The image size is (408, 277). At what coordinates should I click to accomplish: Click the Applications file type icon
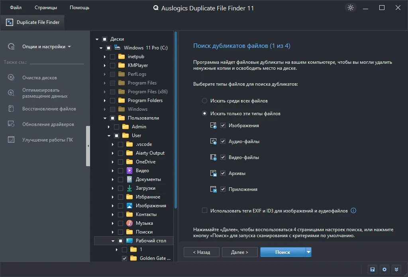[214, 189]
